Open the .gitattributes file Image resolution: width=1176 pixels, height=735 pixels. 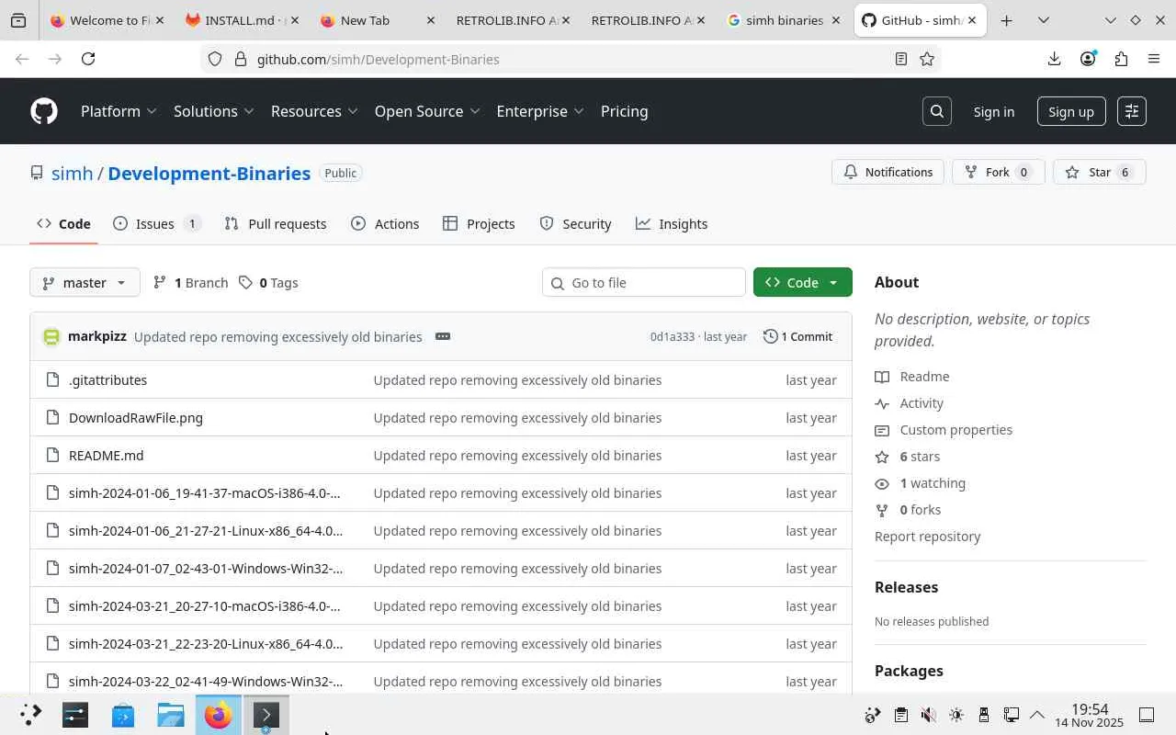(108, 379)
